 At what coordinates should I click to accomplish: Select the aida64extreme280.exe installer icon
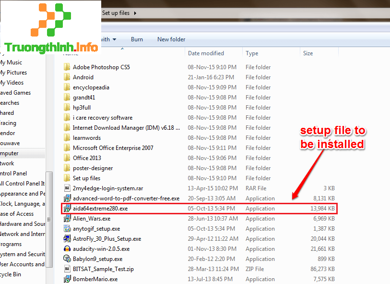point(67,208)
